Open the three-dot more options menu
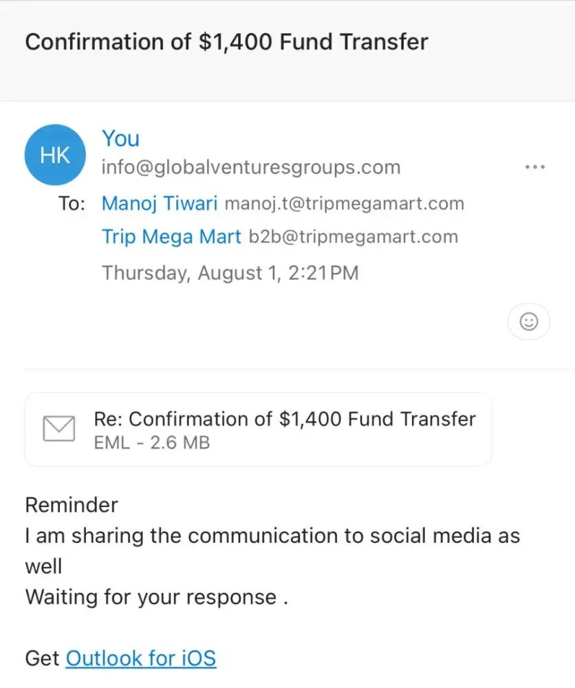 534,167
